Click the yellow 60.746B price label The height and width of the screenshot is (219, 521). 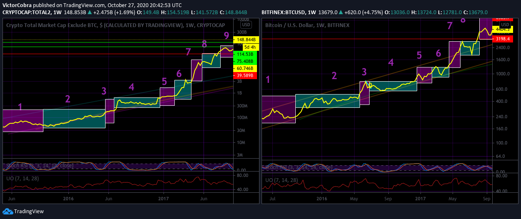click(x=245, y=68)
